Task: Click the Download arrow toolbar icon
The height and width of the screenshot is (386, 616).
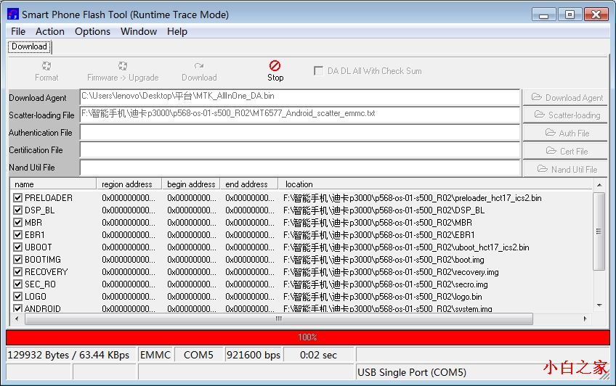Action: click(199, 65)
